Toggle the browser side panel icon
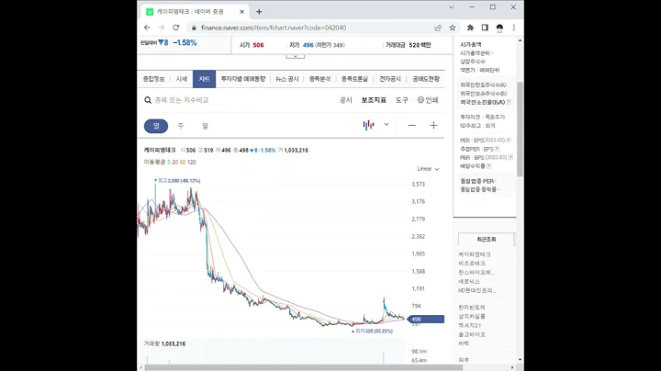Viewport: 661px width, 371px height. (x=485, y=28)
